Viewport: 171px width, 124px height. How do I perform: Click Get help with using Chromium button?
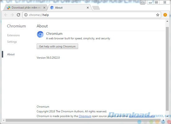pyautogui.click(x=57, y=46)
